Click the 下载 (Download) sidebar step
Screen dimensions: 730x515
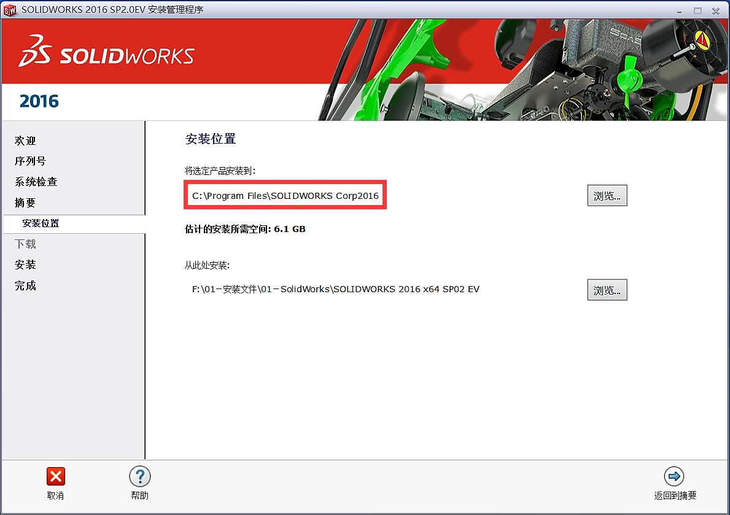point(26,244)
